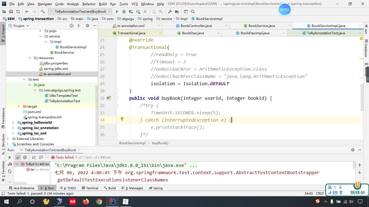The height and width of the screenshot is (207, 369).
Task: Open the run configuration dropdown
Action: 80,12
